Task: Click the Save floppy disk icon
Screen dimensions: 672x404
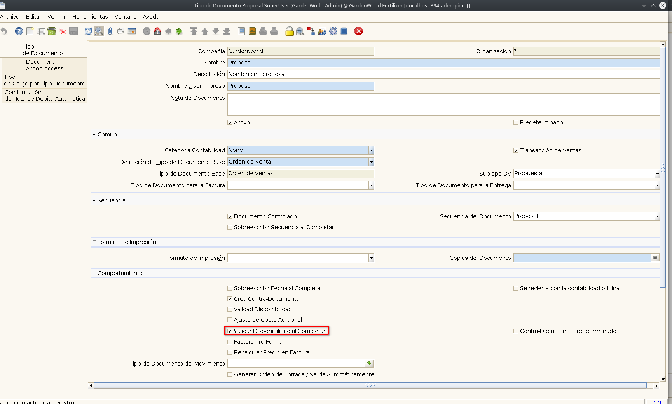Action: click(x=73, y=31)
